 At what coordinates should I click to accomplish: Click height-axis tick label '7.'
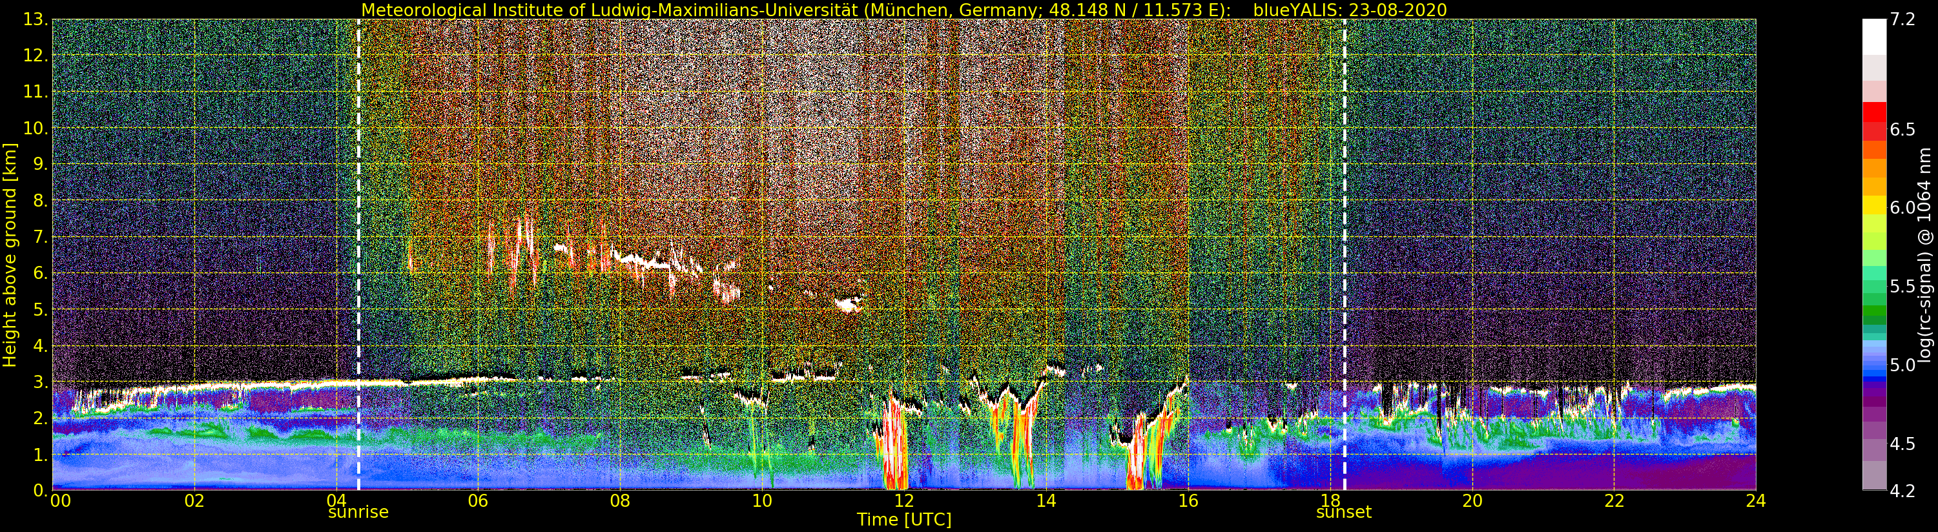coord(41,237)
